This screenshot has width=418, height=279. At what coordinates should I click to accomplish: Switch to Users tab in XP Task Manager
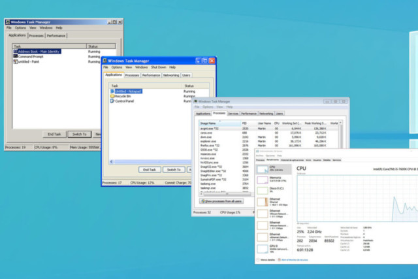[x=186, y=75]
